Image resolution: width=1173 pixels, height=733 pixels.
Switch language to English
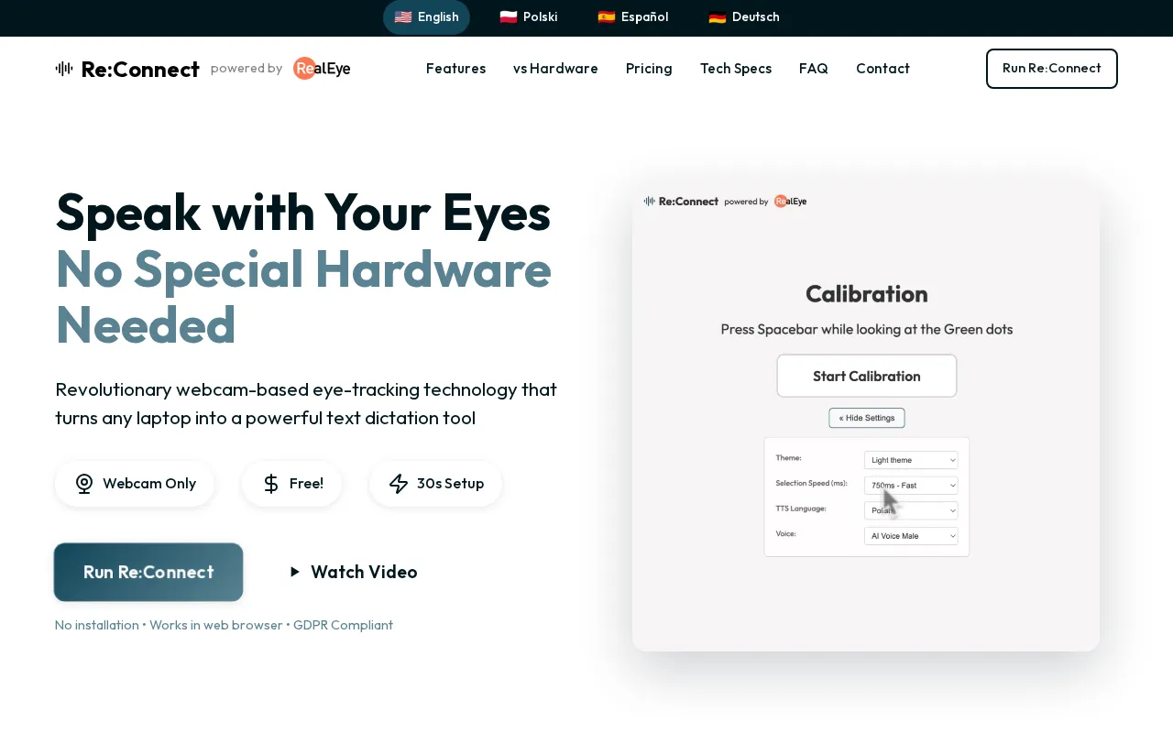pos(426,17)
